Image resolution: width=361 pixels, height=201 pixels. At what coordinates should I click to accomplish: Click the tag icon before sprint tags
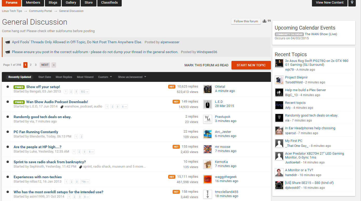click(81, 167)
